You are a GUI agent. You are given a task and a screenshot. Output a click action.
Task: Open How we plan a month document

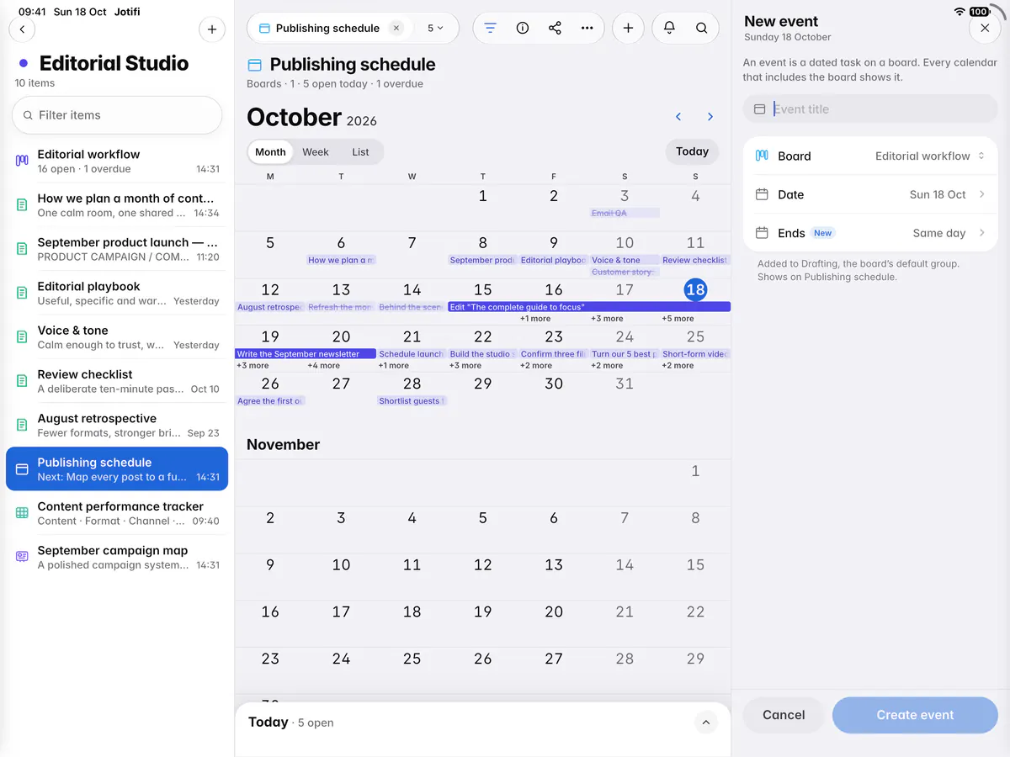point(117,205)
